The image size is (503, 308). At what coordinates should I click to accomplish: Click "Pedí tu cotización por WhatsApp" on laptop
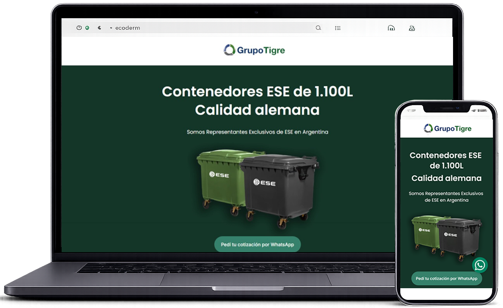tap(257, 244)
